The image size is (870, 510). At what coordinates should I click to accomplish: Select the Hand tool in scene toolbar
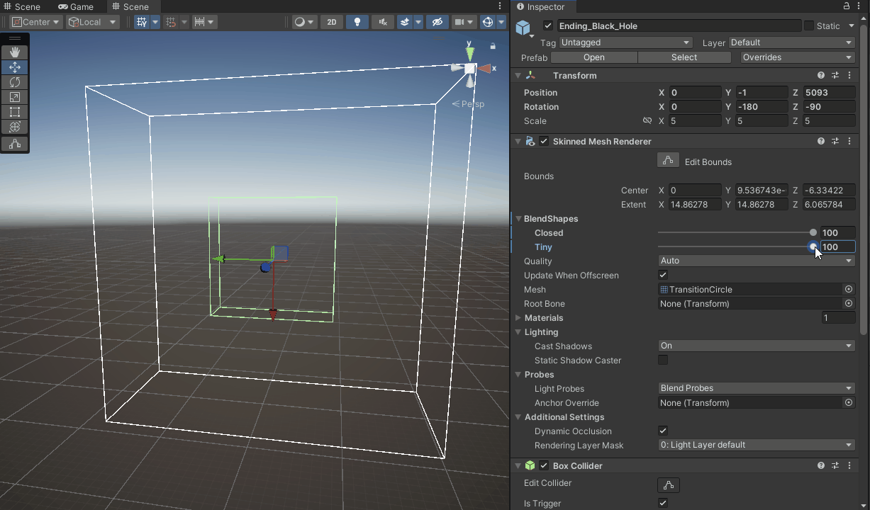(15, 52)
